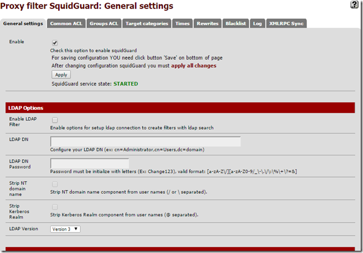Toggle Strip Kerberos Realm checkbox

pos(55,207)
